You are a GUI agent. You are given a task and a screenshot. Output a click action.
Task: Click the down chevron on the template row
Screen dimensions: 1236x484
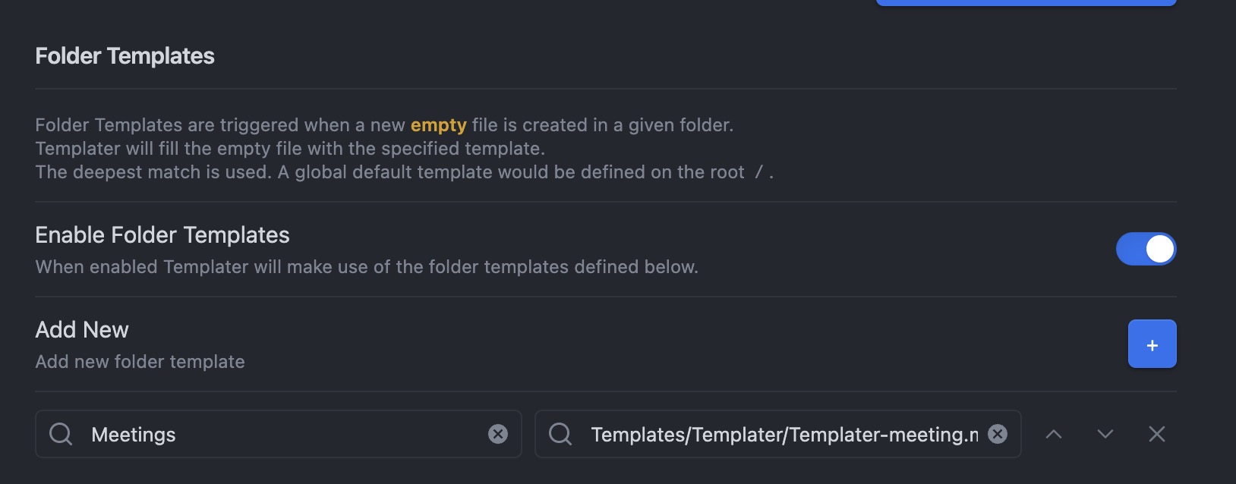[x=1105, y=434]
